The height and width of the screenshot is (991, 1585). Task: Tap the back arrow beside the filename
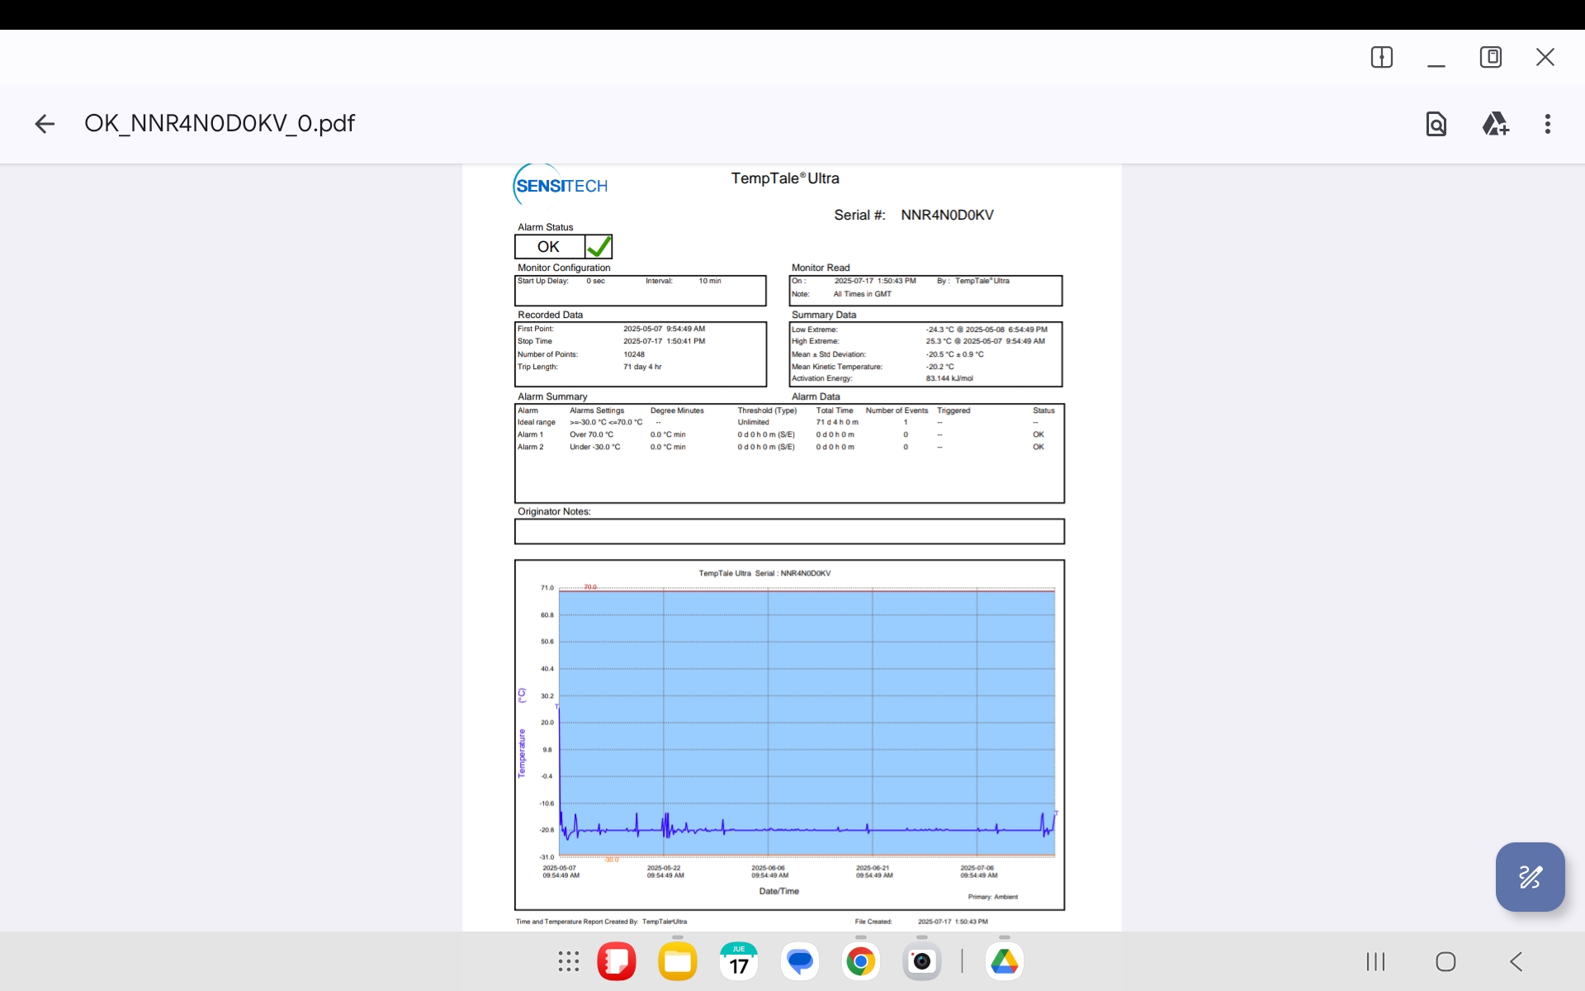[45, 124]
